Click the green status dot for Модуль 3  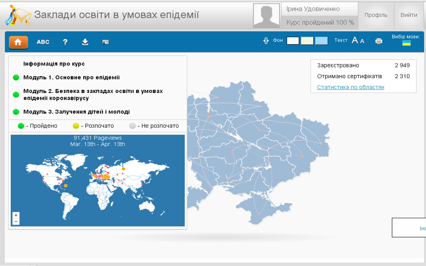[16, 112]
